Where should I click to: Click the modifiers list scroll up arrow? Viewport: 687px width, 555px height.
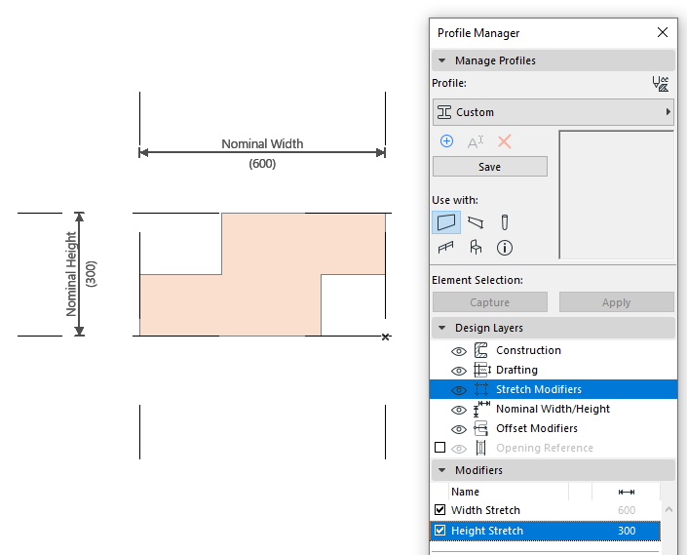[x=668, y=509]
